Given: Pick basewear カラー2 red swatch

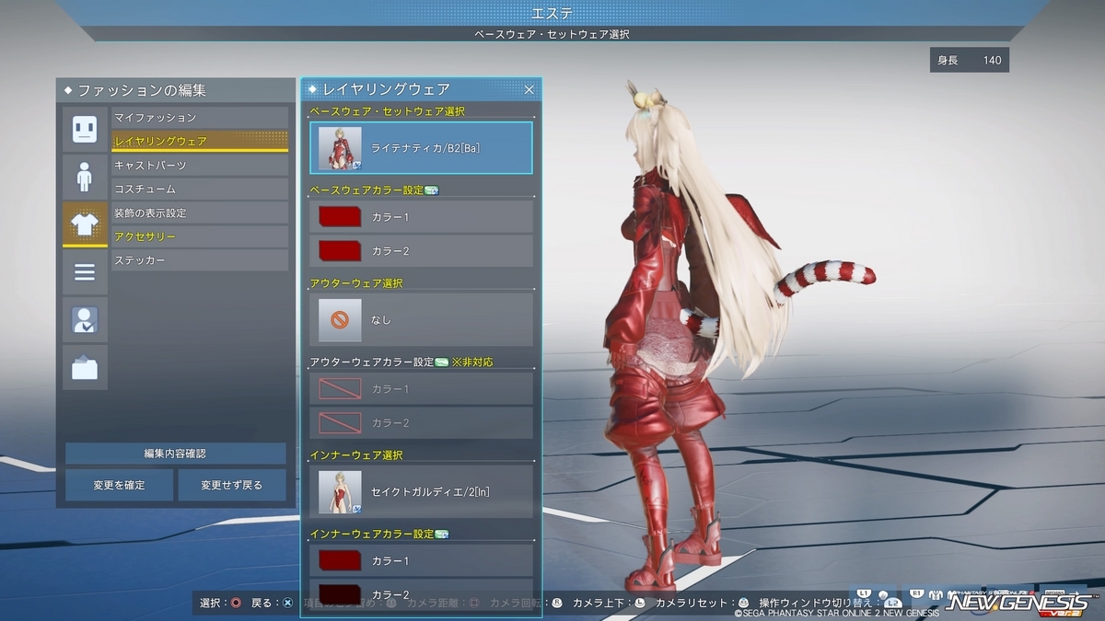Looking at the screenshot, I should pos(340,250).
